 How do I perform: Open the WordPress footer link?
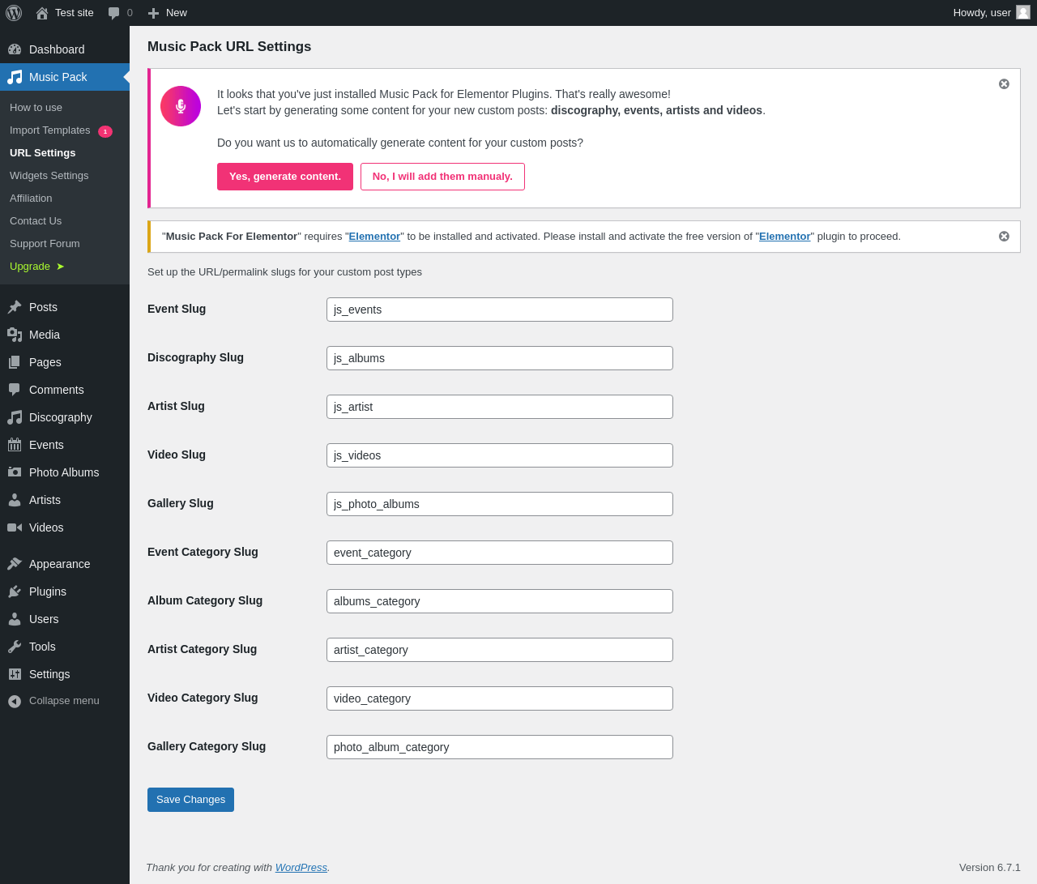[x=301, y=868]
